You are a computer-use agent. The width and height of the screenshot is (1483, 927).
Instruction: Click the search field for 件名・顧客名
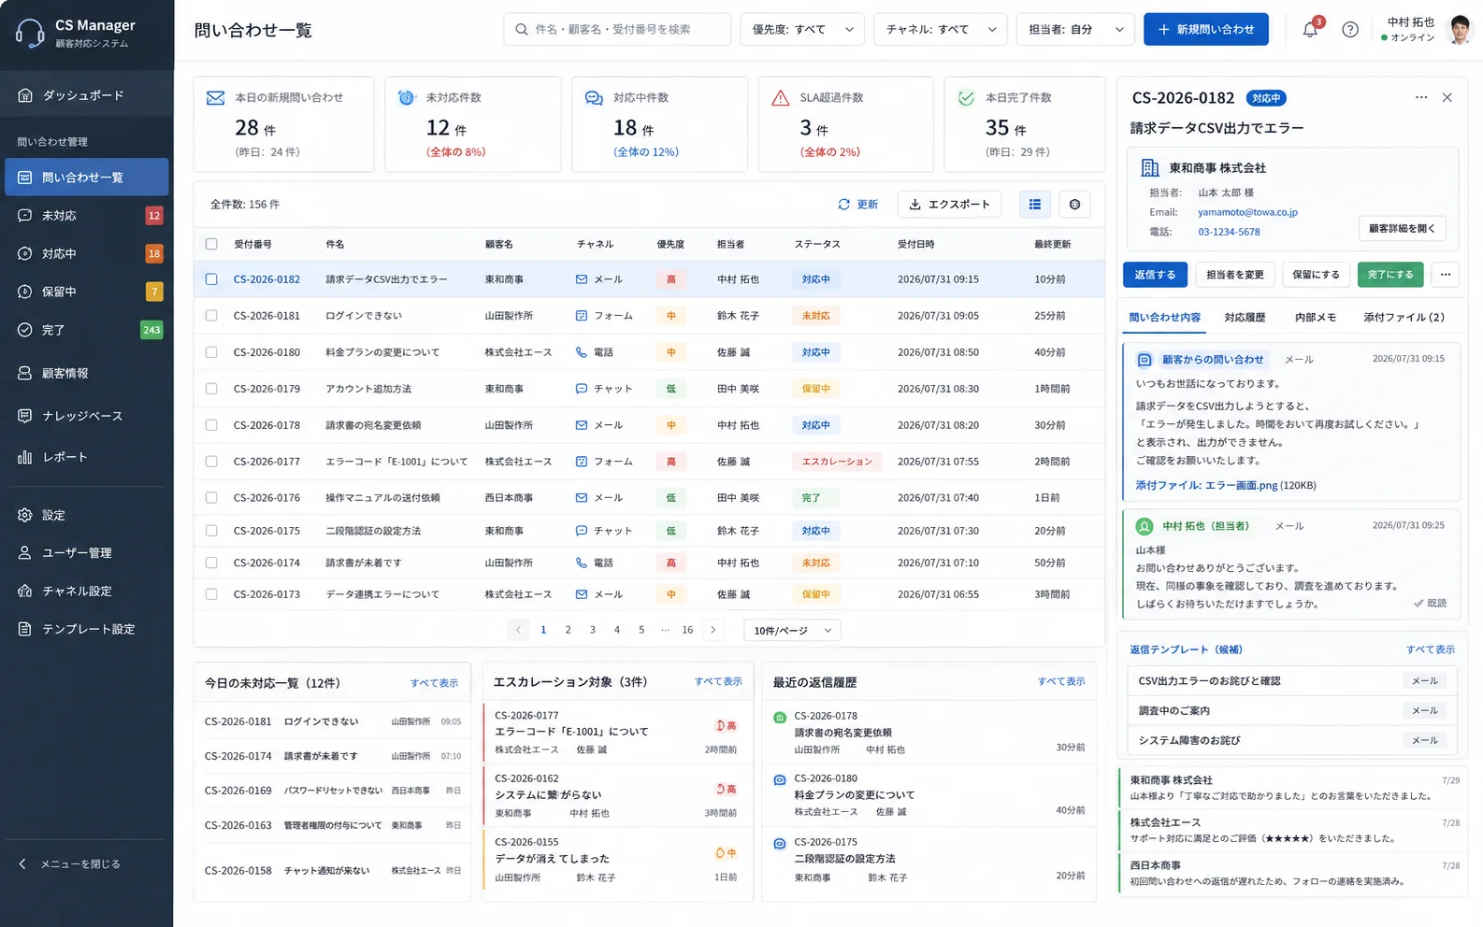click(x=617, y=29)
